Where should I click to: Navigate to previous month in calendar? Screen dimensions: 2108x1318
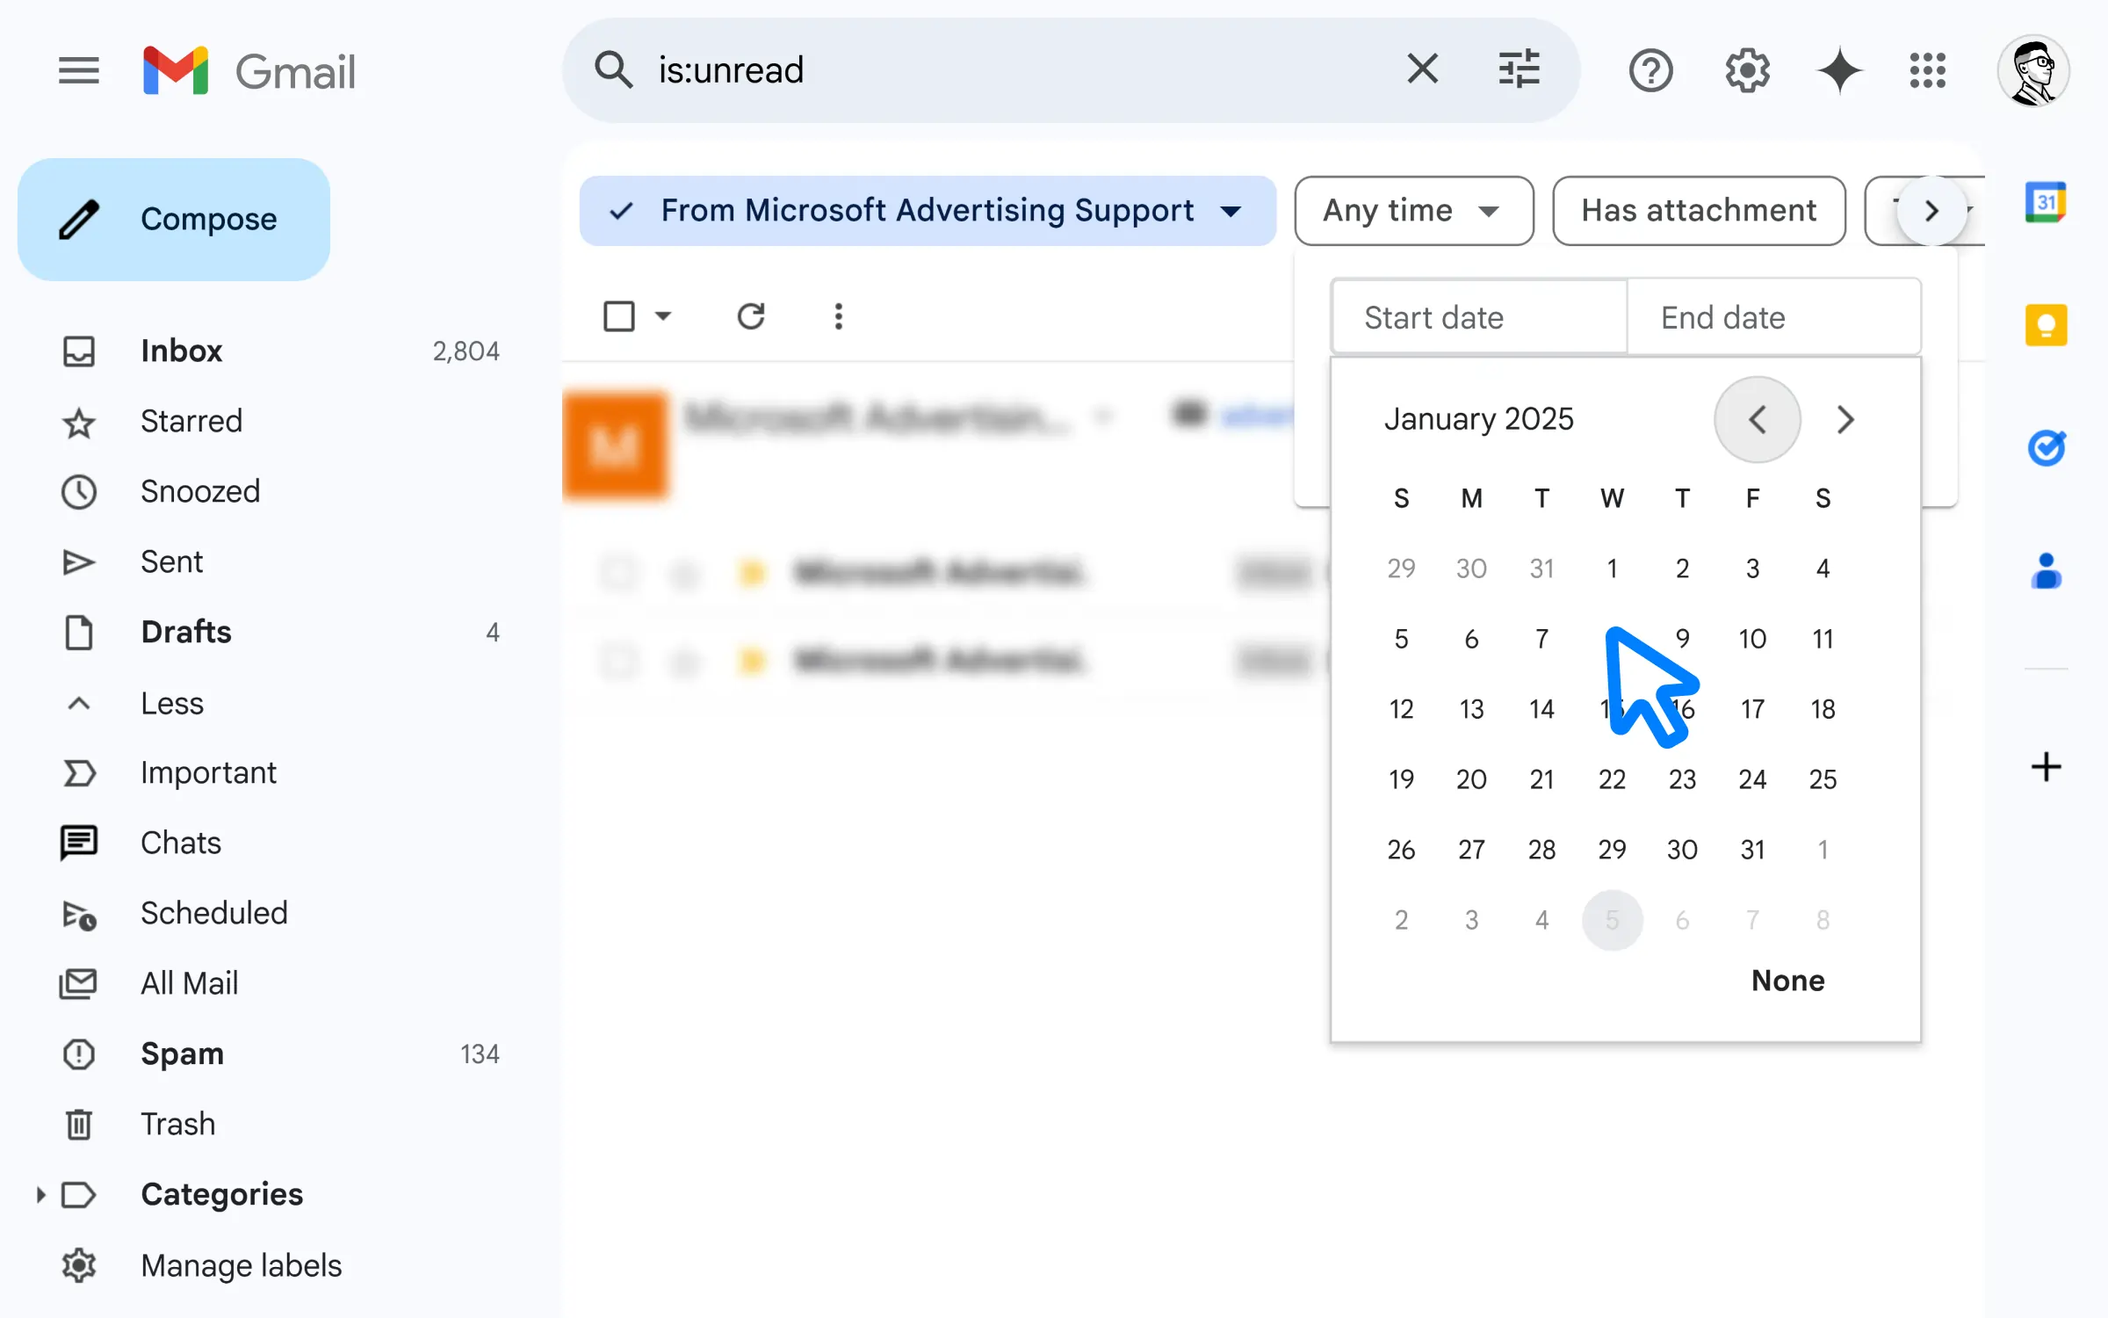coord(1758,419)
